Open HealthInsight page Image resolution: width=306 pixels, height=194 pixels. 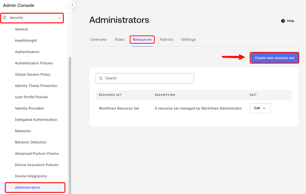[x=26, y=40]
